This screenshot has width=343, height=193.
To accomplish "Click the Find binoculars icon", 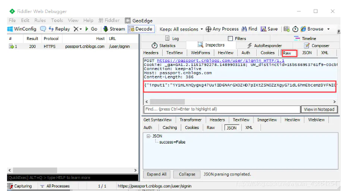I will [x=244, y=29].
